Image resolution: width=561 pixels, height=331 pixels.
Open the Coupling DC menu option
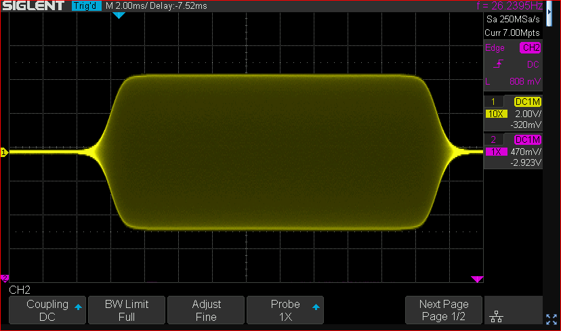(47, 310)
